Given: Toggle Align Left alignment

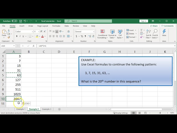Looking at the screenshot, I should click(x=50, y=36).
